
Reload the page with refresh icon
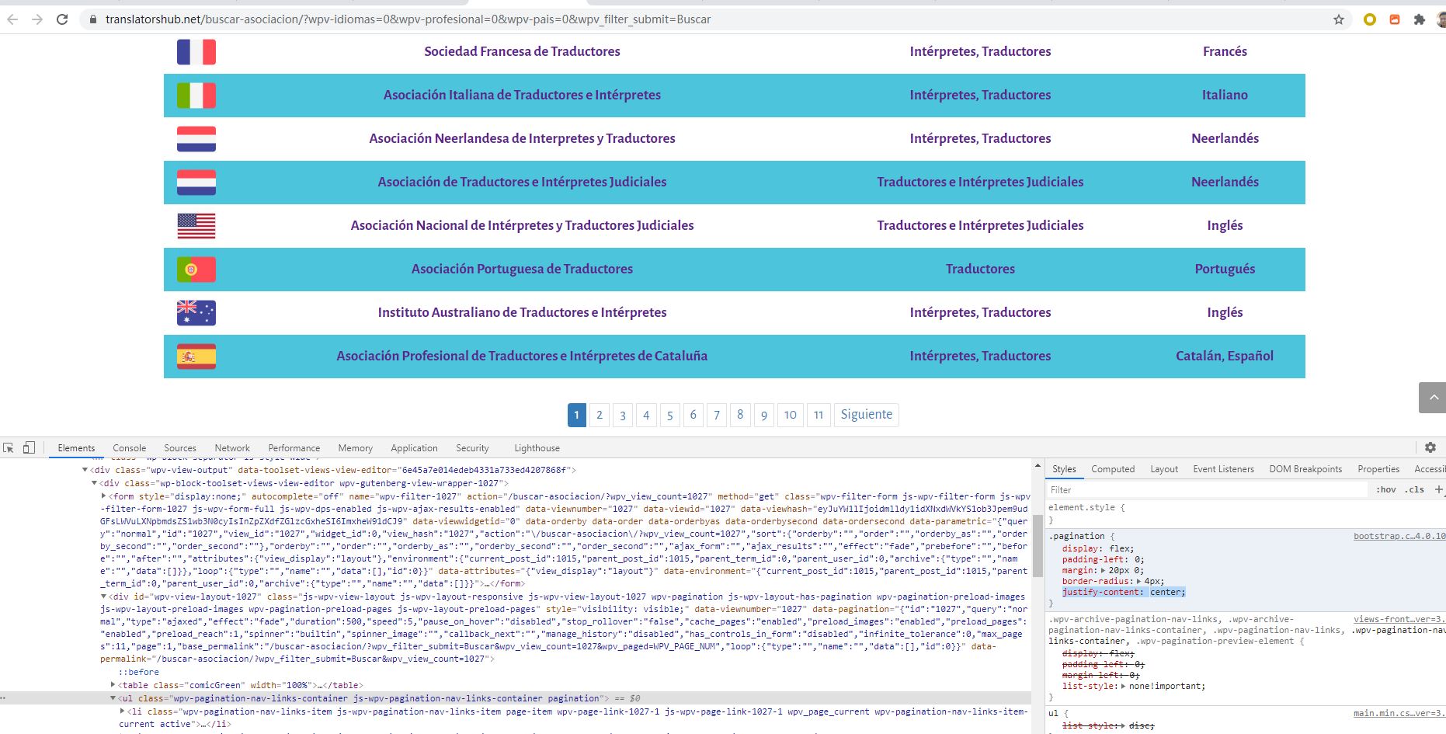click(x=61, y=19)
